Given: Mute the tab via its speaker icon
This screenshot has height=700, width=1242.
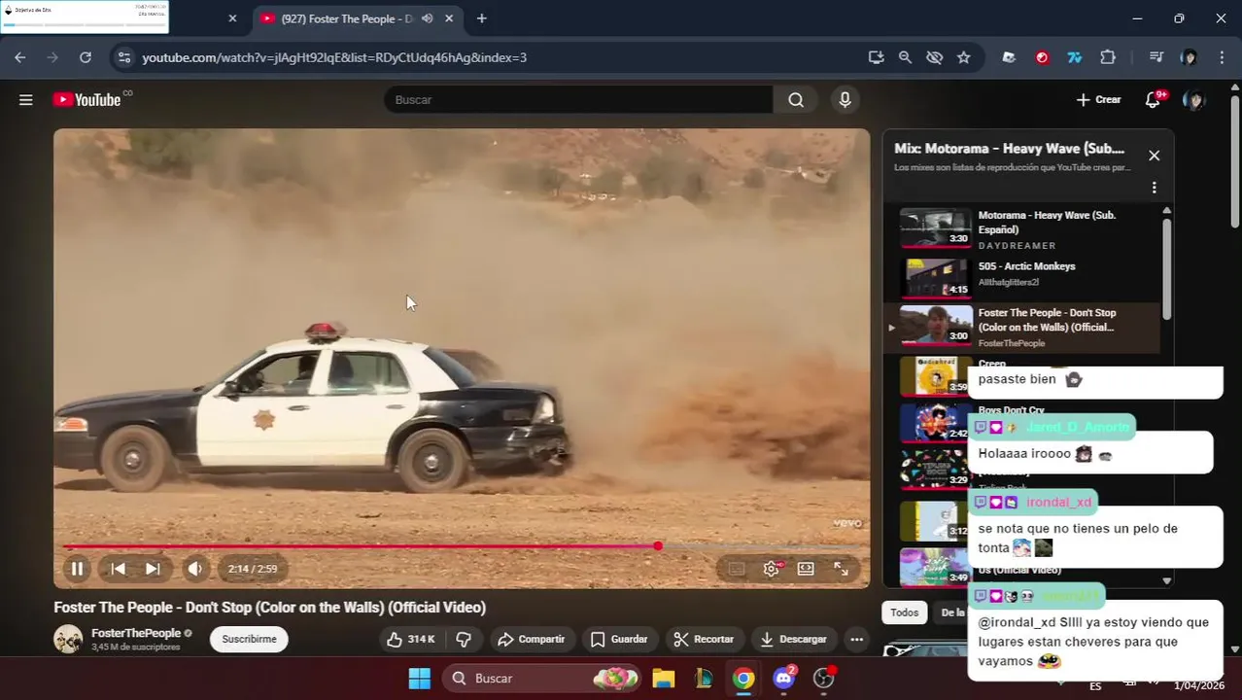Looking at the screenshot, I should (x=427, y=18).
